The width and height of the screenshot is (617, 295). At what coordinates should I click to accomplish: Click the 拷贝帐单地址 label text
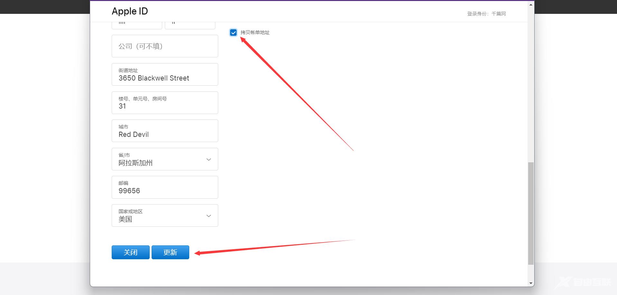[x=255, y=33]
